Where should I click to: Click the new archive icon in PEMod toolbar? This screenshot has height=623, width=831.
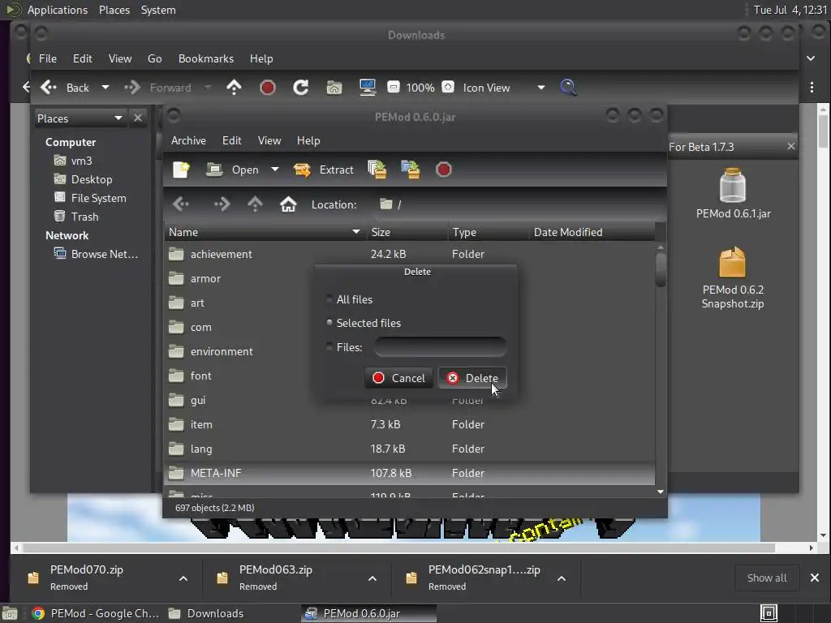(x=181, y=170)
